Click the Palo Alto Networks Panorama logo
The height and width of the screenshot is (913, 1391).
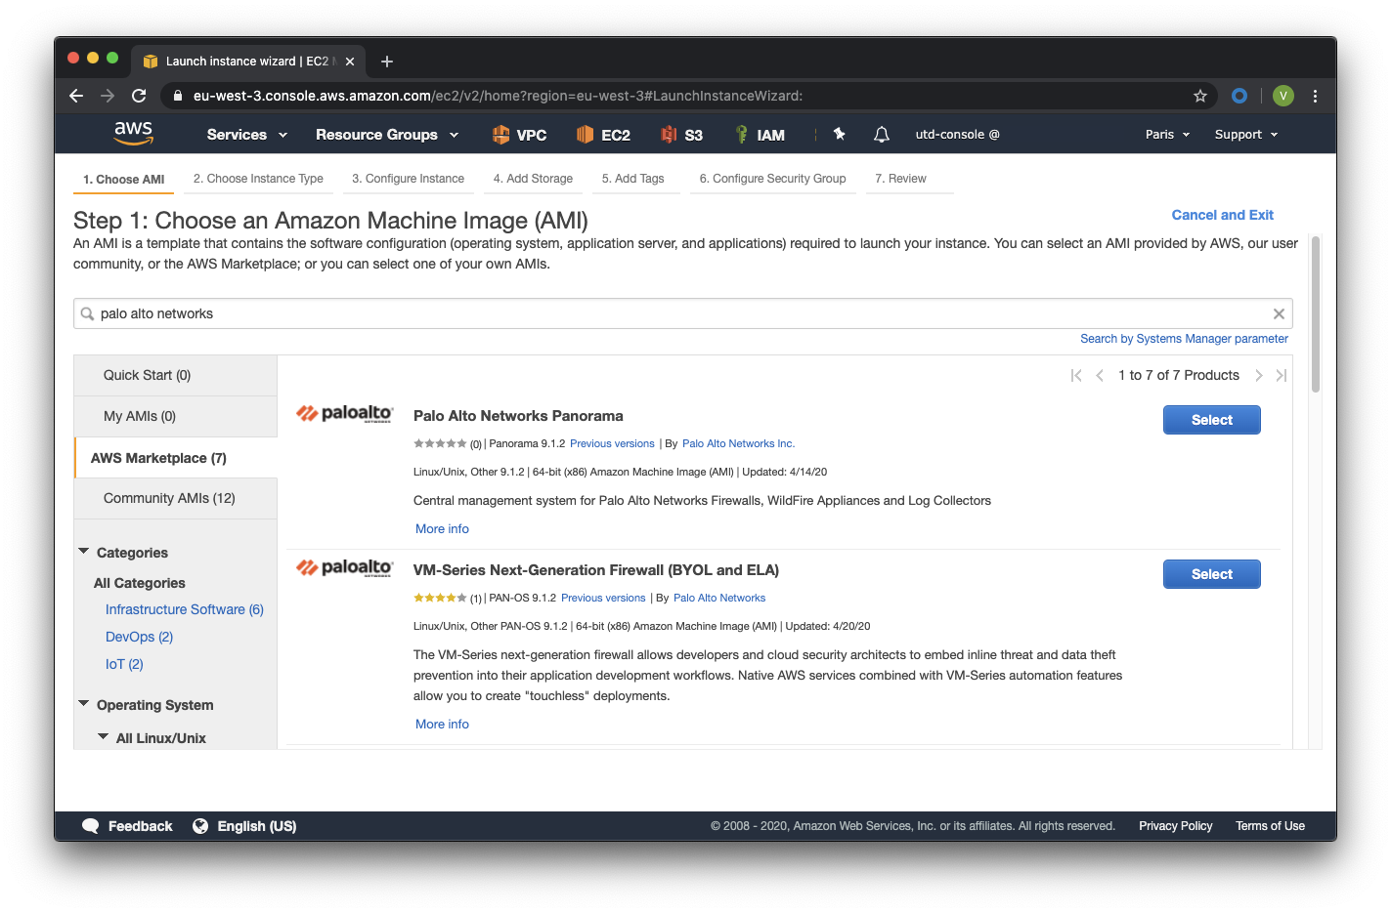coord(344,414)
